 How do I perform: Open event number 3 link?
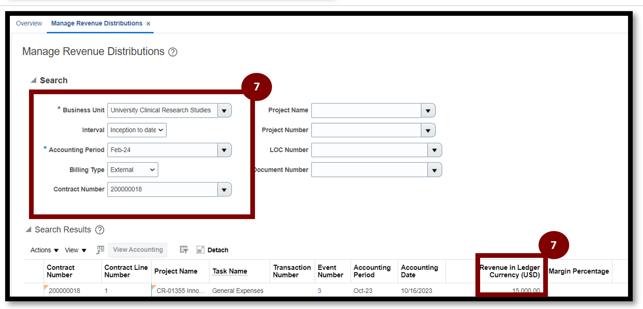click(319, 291)
